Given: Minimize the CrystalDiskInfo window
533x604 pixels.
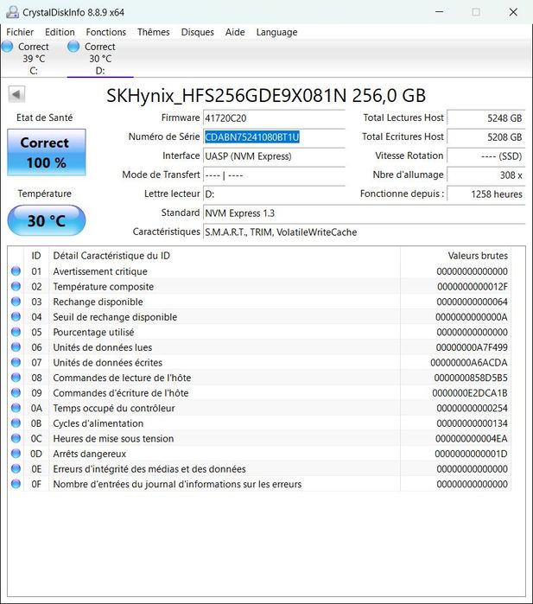Looking at the screenshot, I should (x=439, y=12).
